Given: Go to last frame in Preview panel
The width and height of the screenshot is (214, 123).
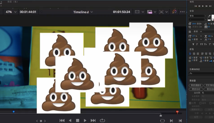Looking at the screenshot, I should pos(210,6).
